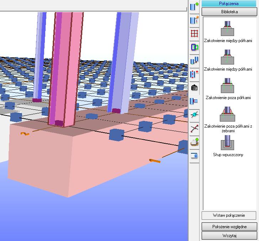Viewport: 259px width, 241px height.
Task: Open the red grid tool
Action: 194,34
